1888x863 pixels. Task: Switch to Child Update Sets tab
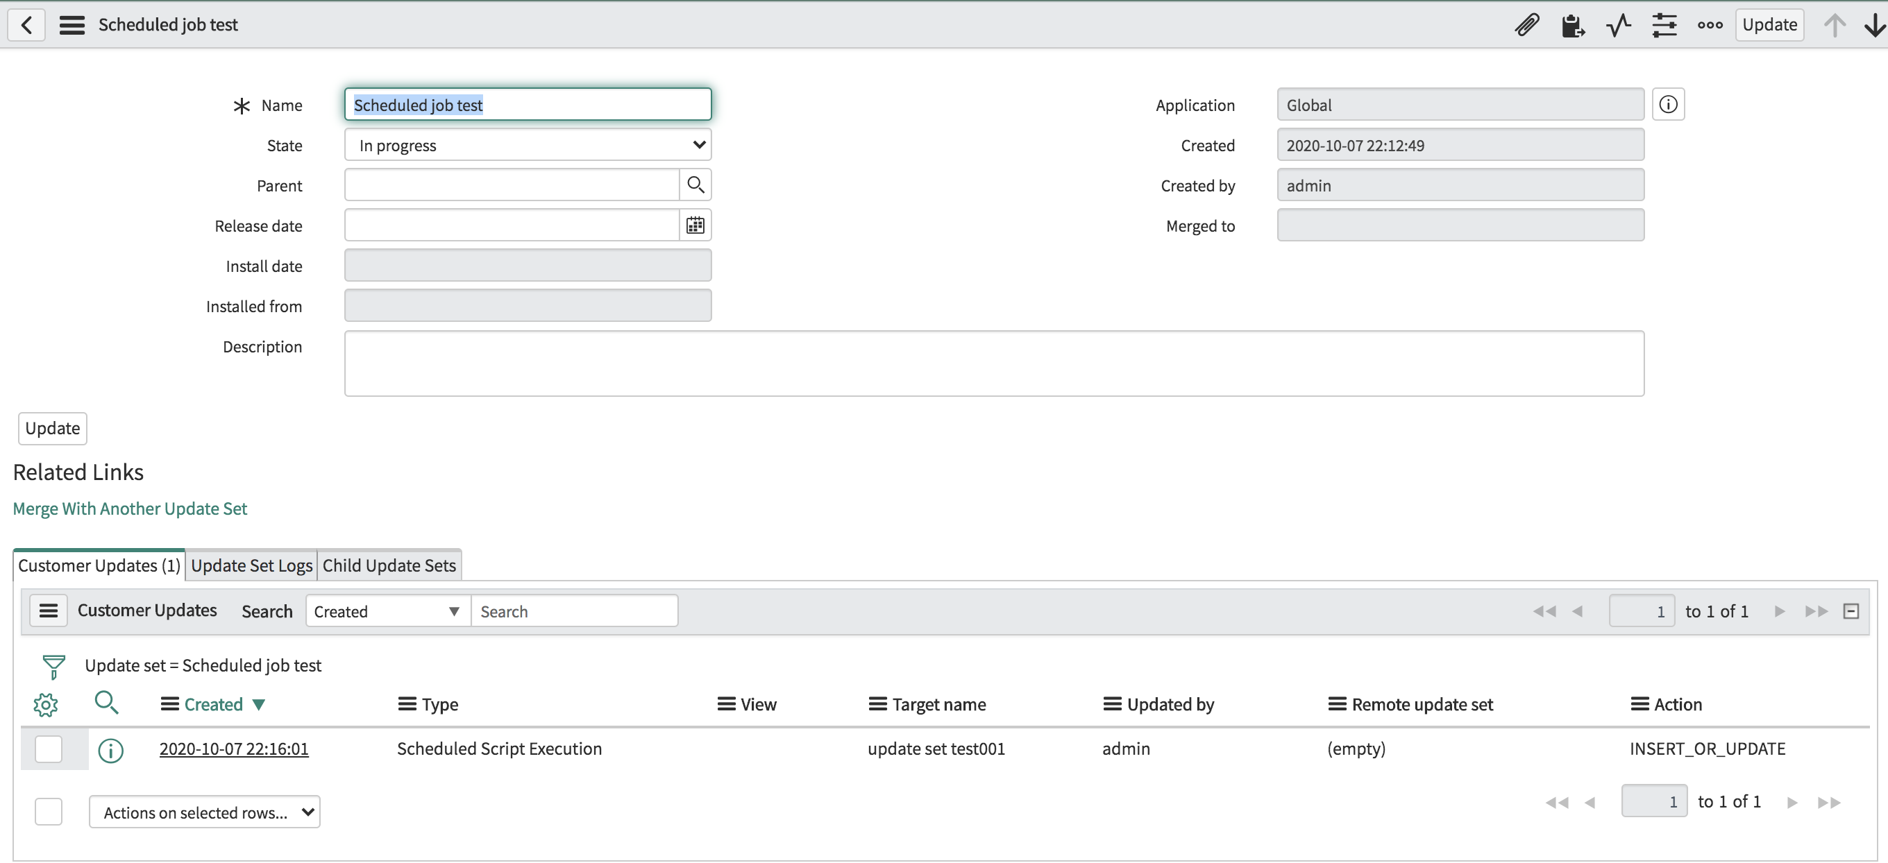pos(389,565)
